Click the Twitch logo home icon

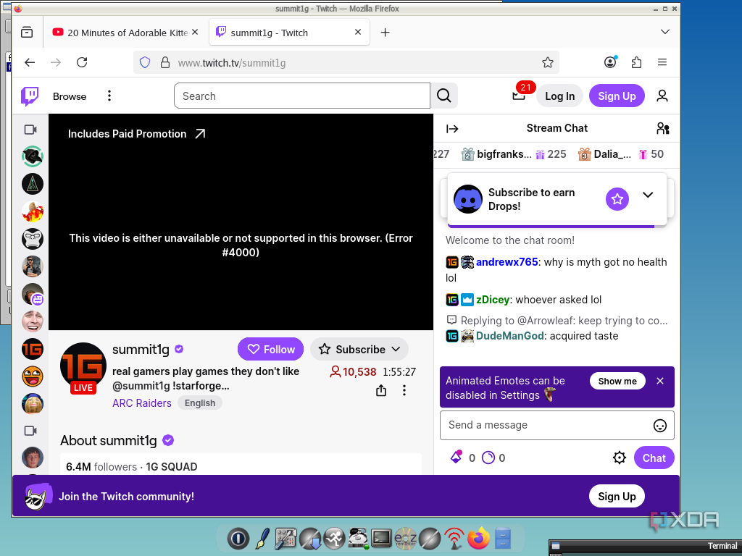[30, 96]
